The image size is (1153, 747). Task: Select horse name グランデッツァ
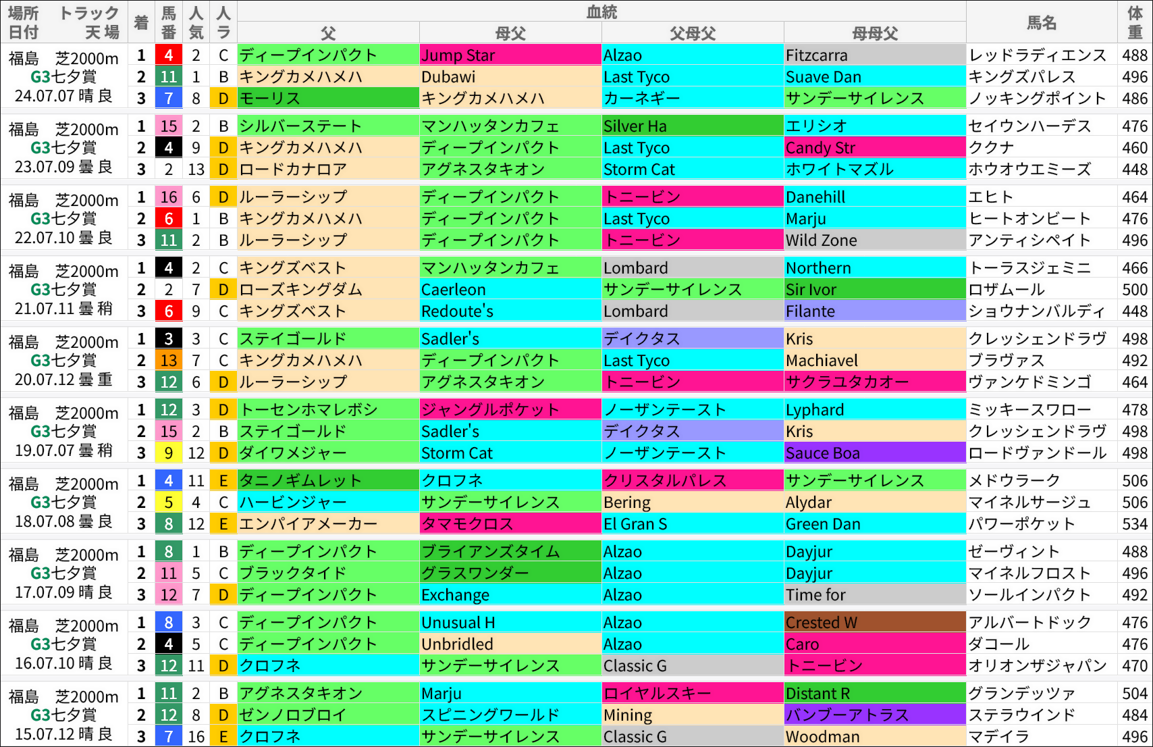(x=1021, y=694)
